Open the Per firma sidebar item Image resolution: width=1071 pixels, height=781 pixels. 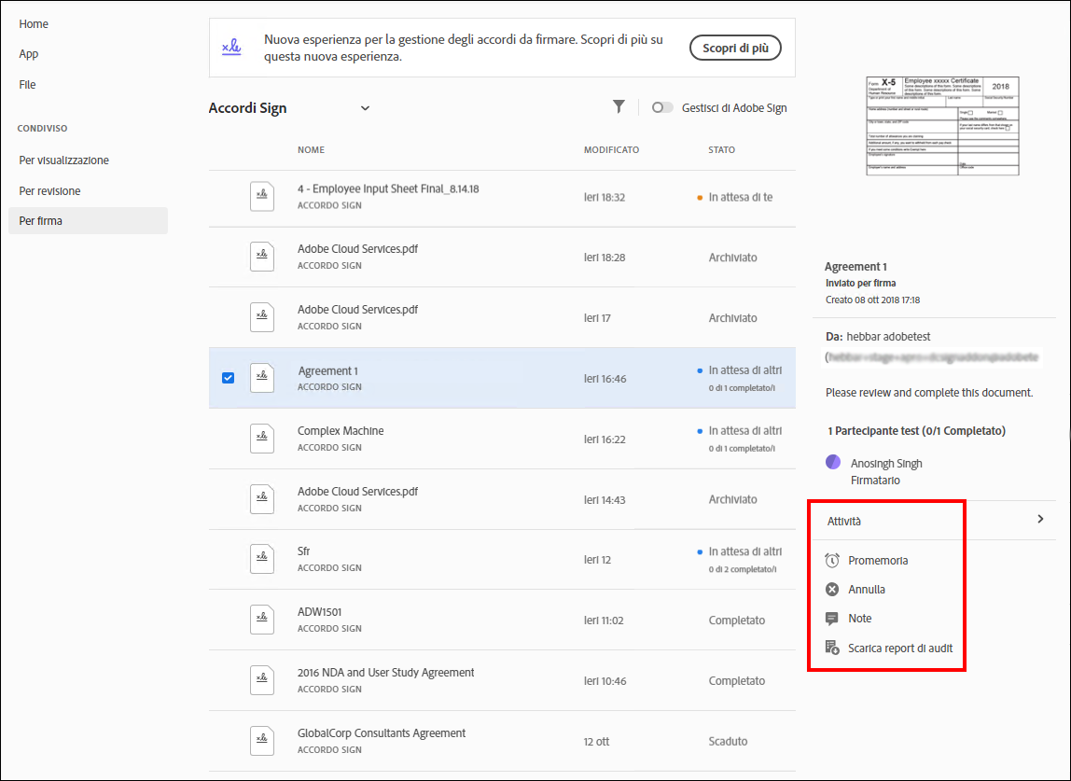point(41,221)
